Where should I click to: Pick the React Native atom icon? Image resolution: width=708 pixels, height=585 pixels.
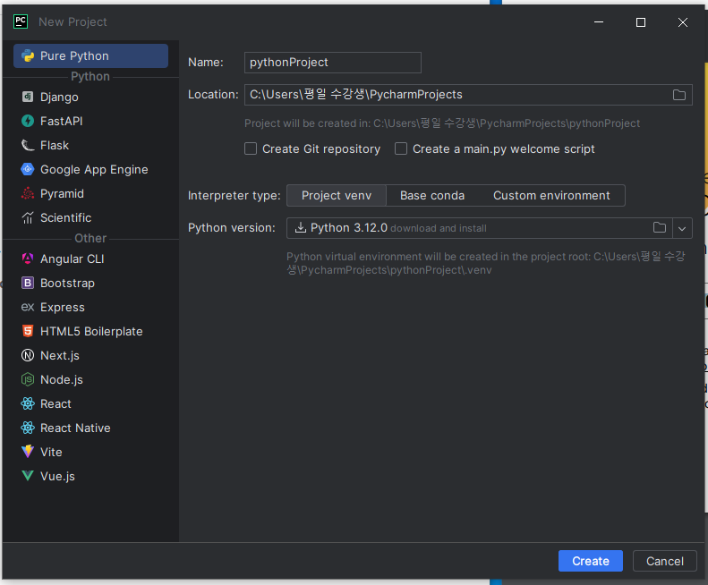(x=28, y=428)
